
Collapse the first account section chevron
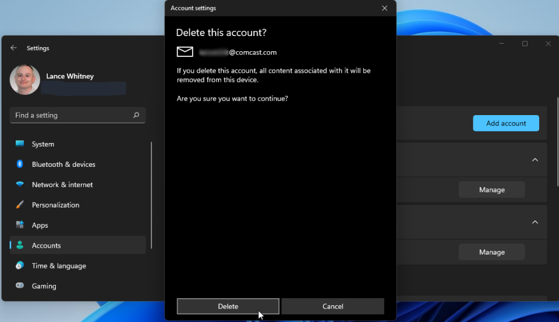[535, 160]
